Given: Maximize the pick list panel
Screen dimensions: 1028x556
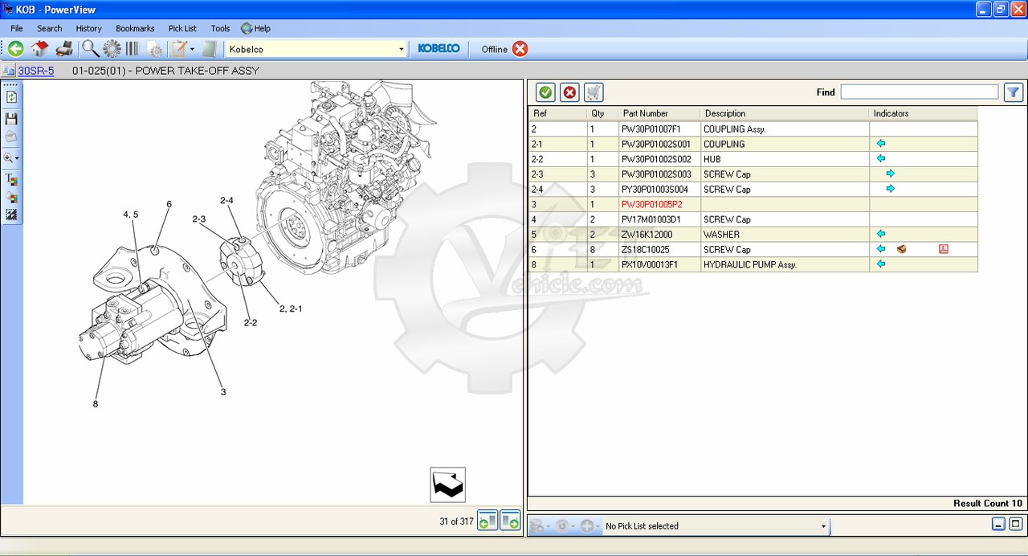Looking at the screenshot, I should pos(1015,524).
